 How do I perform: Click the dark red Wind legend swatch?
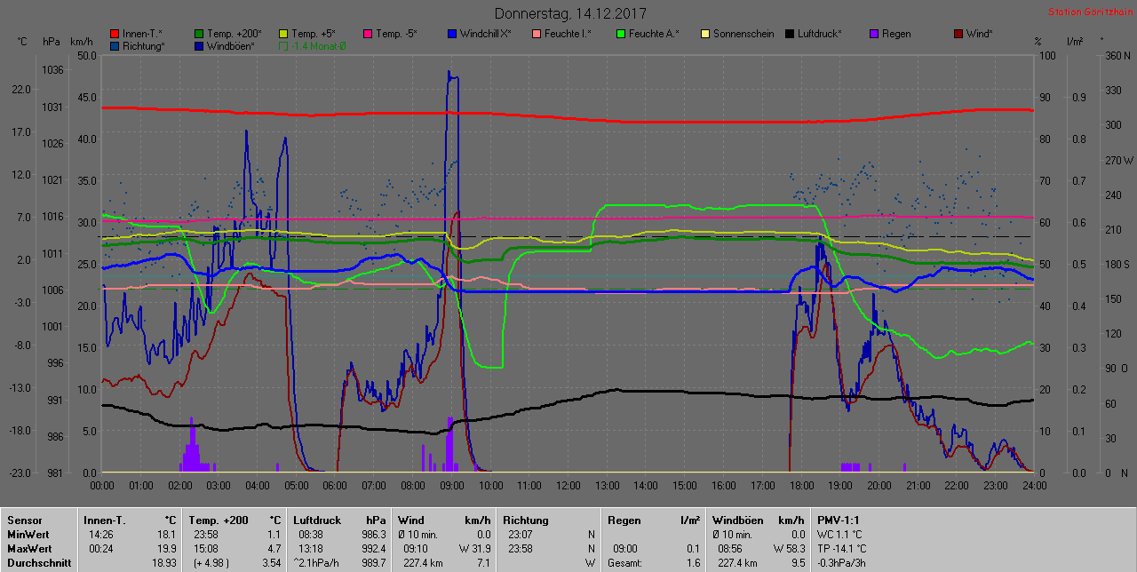[958, 34]
